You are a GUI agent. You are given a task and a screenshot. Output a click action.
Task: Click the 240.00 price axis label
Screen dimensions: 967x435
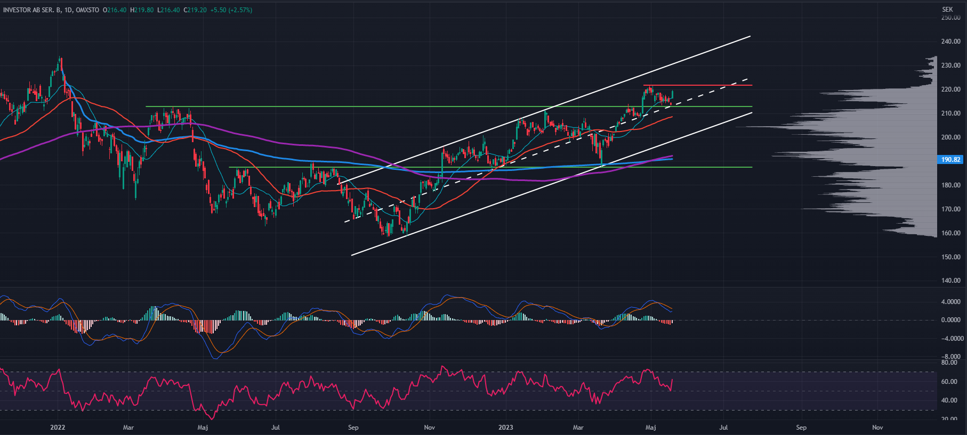tap(950, 42)
